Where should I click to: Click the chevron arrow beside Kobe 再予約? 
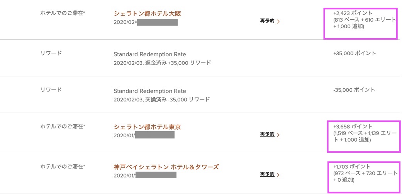[x=278, y=175]
